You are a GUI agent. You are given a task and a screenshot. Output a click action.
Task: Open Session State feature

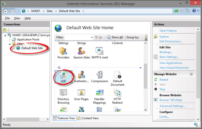[81, 53]
